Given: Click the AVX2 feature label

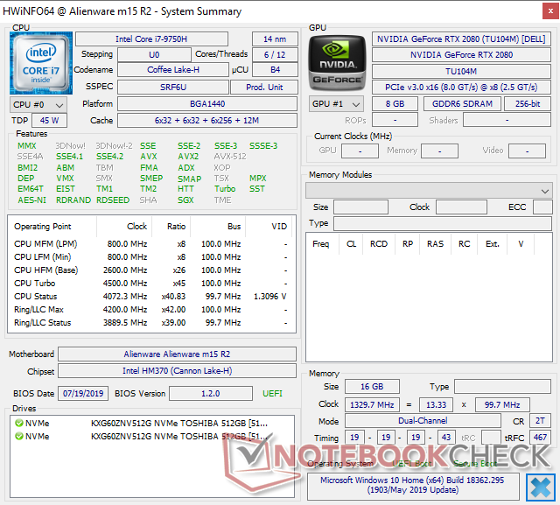Looking at the screenshot, I should tap(188, 157).
